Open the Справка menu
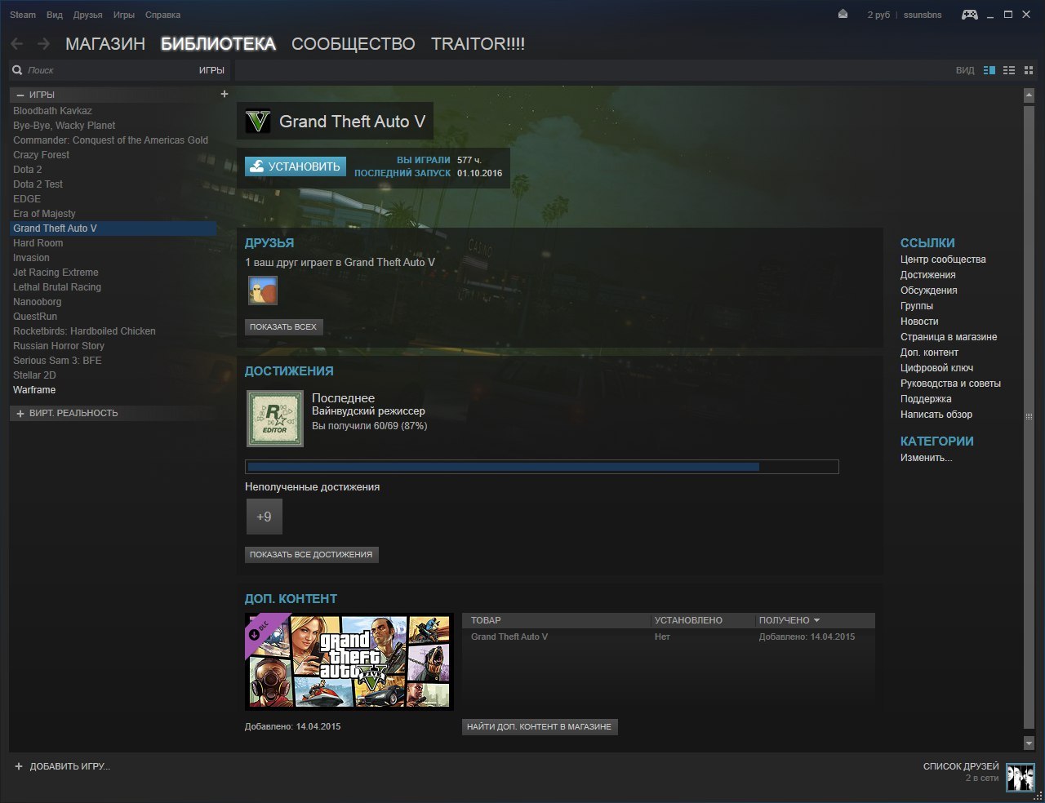Viewport: 1045px width, 803px height. 162,15
